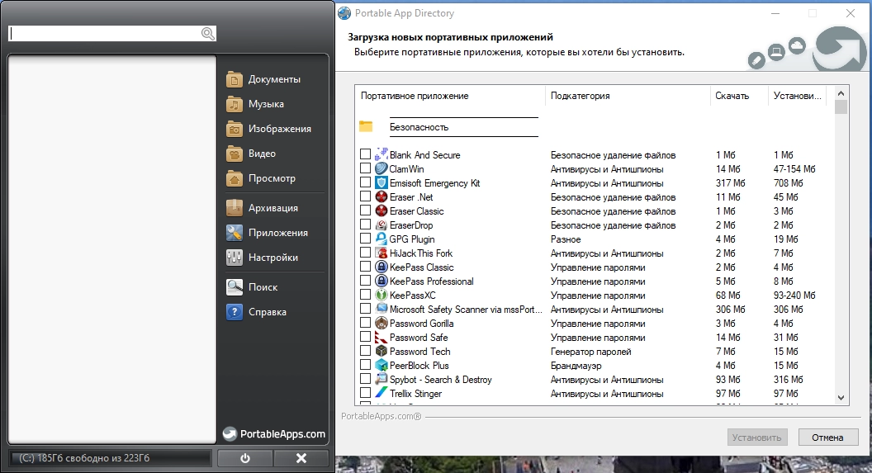
Task: Click the drive free space bar
Action: coord(110,458)
